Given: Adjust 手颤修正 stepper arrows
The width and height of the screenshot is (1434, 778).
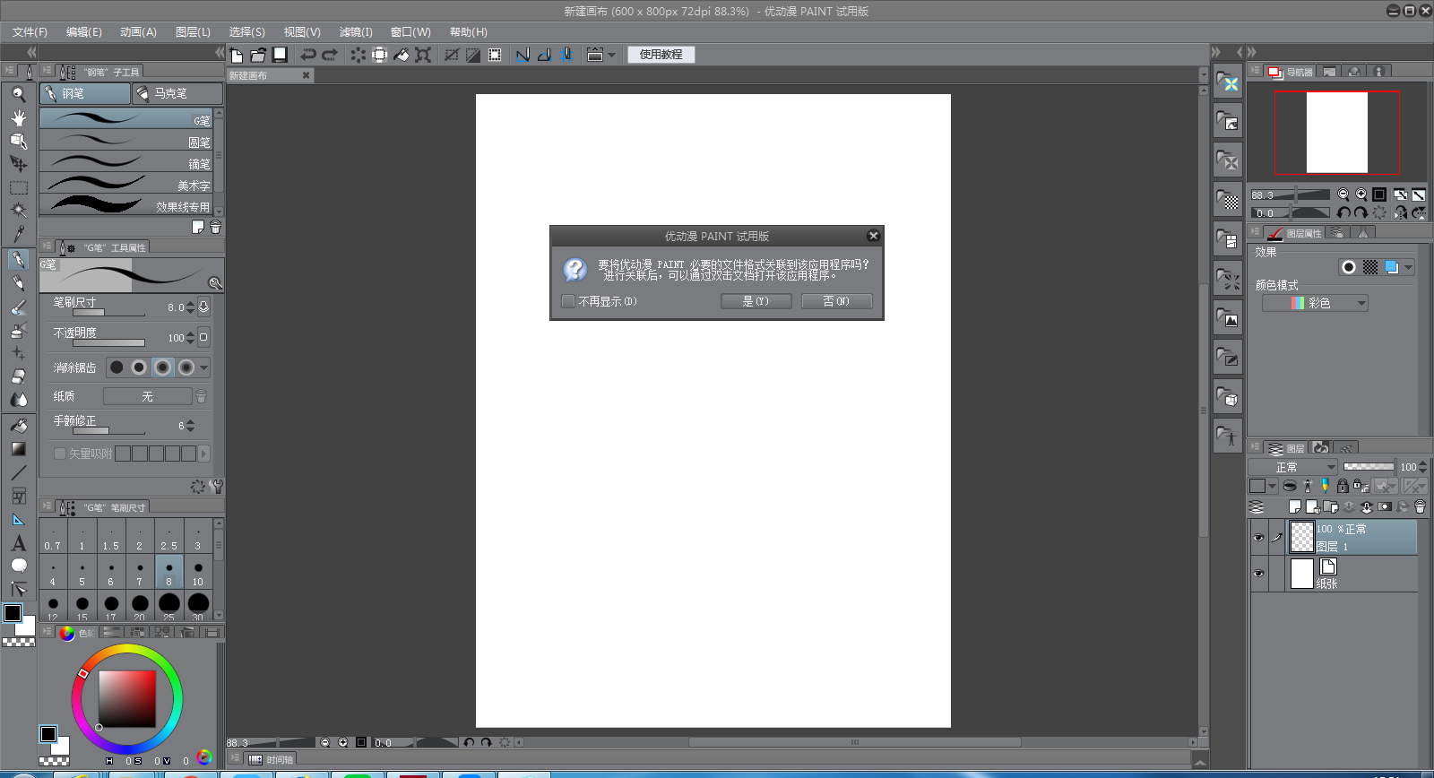Looking at the screenshot, I should pos(191,426).
